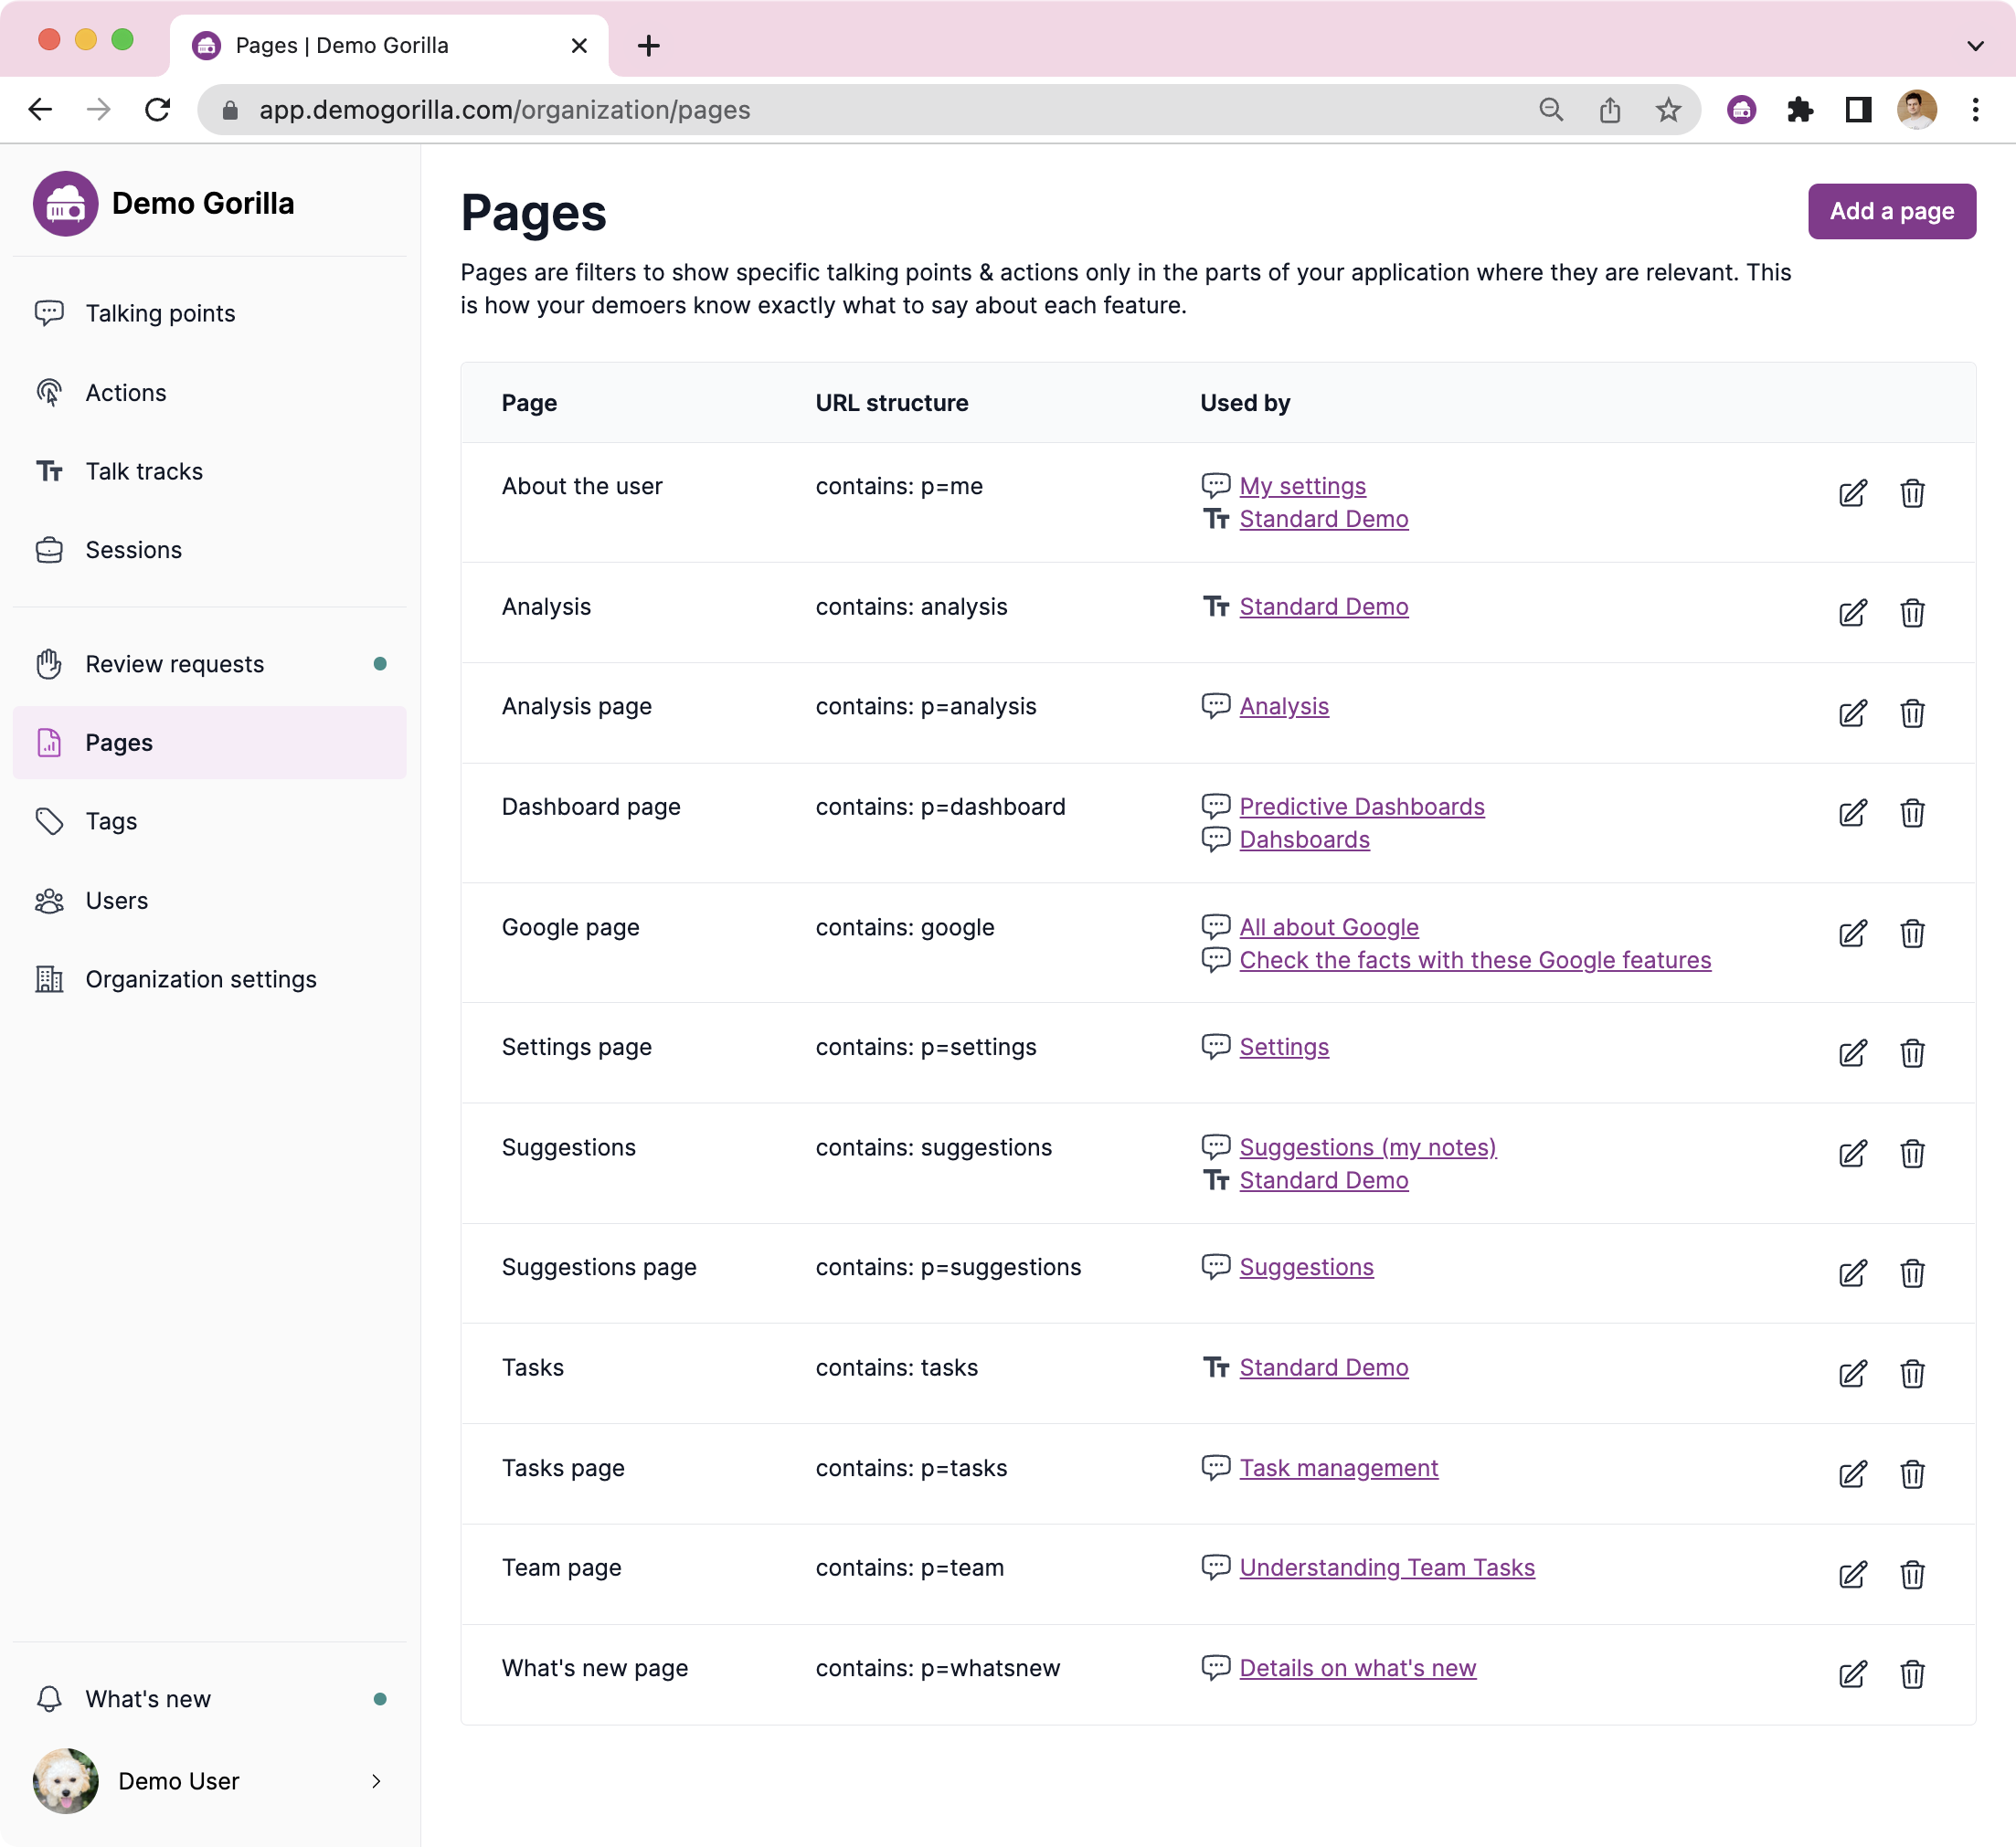
Task: Open Organization settings
Action: pyautogui.click(x=201, y=979)
